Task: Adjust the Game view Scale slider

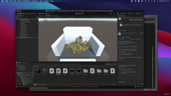Action: pos(79,18)
